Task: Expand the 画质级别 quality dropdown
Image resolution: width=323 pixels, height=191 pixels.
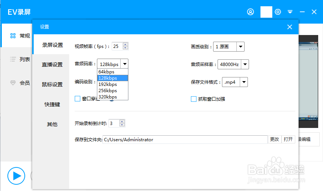Action: pos(240,46)
